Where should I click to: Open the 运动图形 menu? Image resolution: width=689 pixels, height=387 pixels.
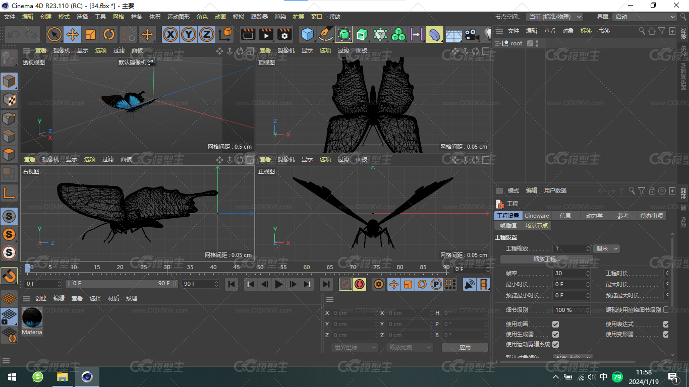179,17
